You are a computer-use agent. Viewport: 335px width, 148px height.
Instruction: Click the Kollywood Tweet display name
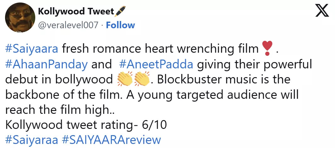pos(76,12)
